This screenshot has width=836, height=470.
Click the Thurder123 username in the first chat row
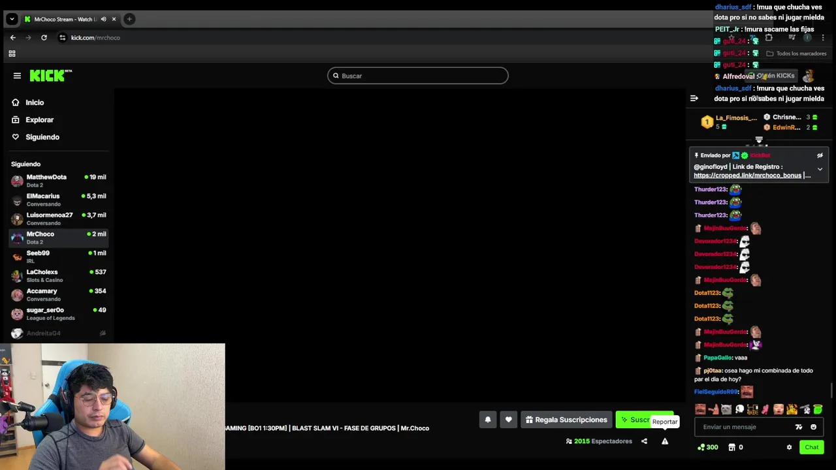coord(711,189)
